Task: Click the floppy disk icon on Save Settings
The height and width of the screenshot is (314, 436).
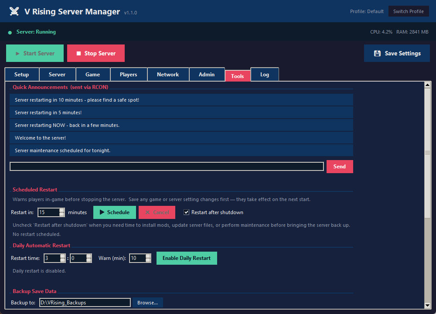Action: tap(377, 53)
